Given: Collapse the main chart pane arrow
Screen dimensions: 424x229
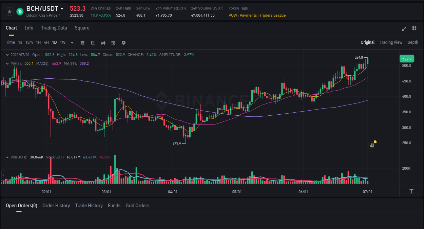Looking at the screenshot, I should tap(7, 54).
